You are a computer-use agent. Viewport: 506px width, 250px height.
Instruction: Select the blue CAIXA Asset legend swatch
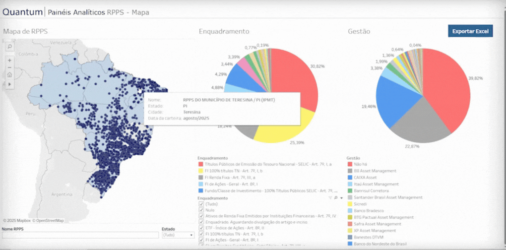(x=349, y=177)
